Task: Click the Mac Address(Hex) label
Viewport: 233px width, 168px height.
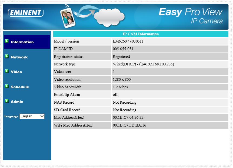Action: point(69,118)
